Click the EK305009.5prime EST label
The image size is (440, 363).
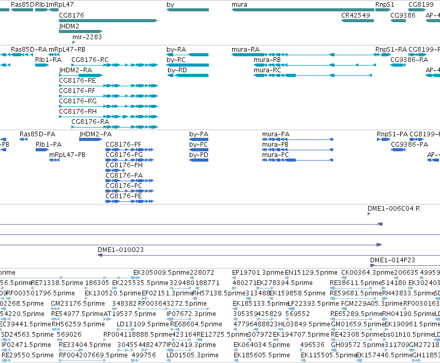pos(161,273)
